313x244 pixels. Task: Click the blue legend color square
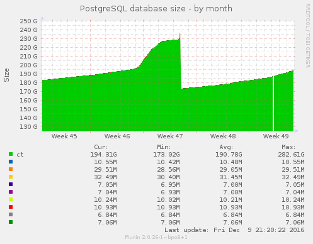(11, 162)
